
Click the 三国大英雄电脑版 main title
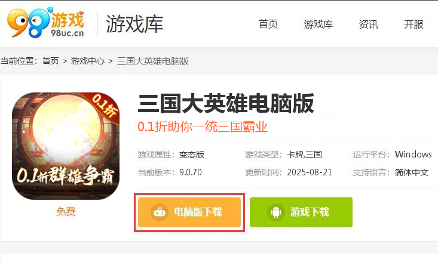click(226, 104)
